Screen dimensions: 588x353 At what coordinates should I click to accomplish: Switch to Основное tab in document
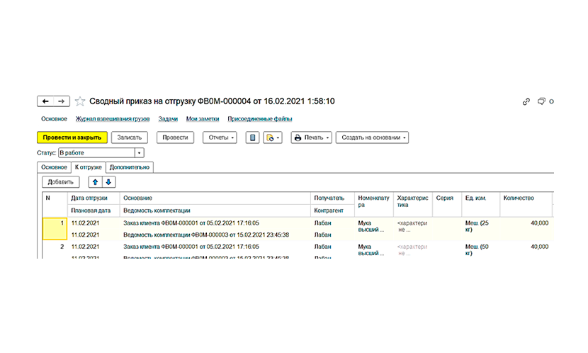tap(54, 167)
